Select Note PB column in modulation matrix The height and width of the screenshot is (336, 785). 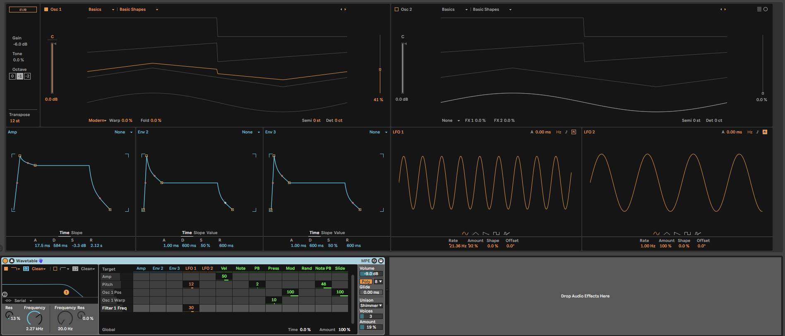323,268
